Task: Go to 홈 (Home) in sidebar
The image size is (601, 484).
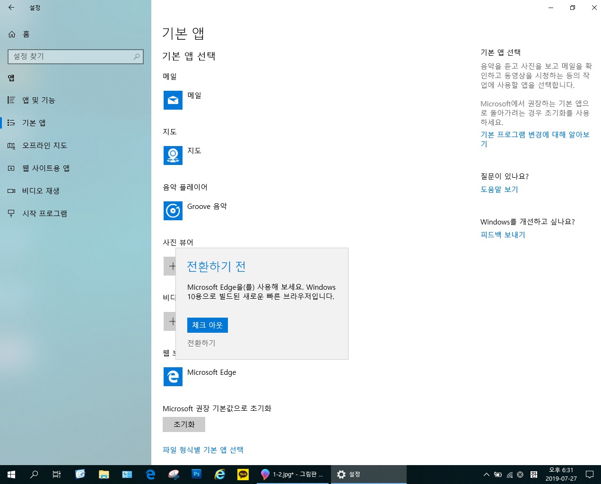Action: [19, 34]
